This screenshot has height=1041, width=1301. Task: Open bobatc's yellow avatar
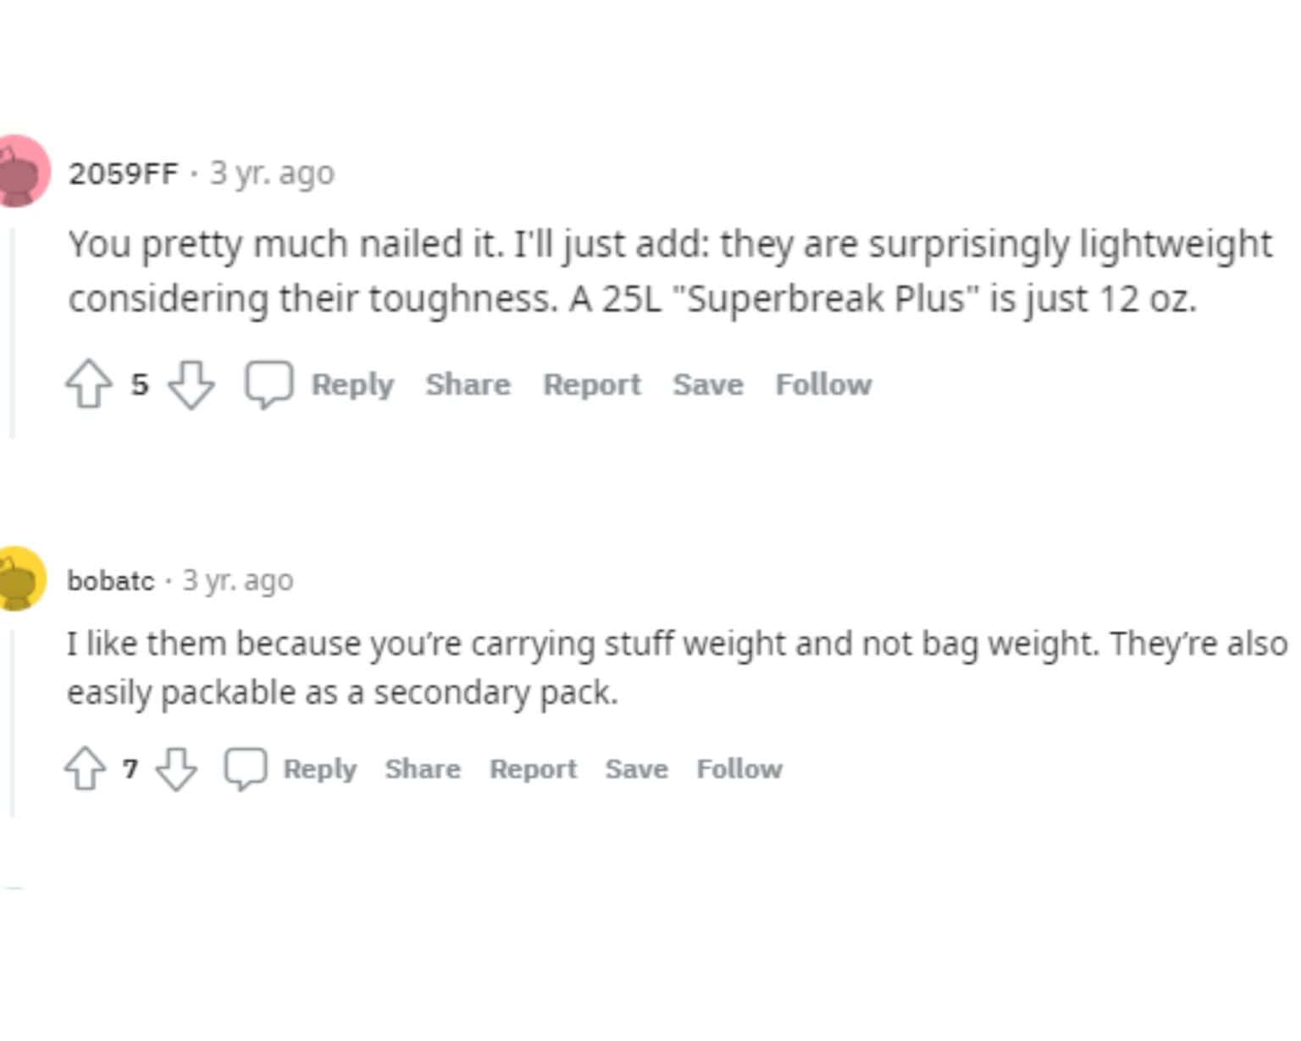coord(19,579)
